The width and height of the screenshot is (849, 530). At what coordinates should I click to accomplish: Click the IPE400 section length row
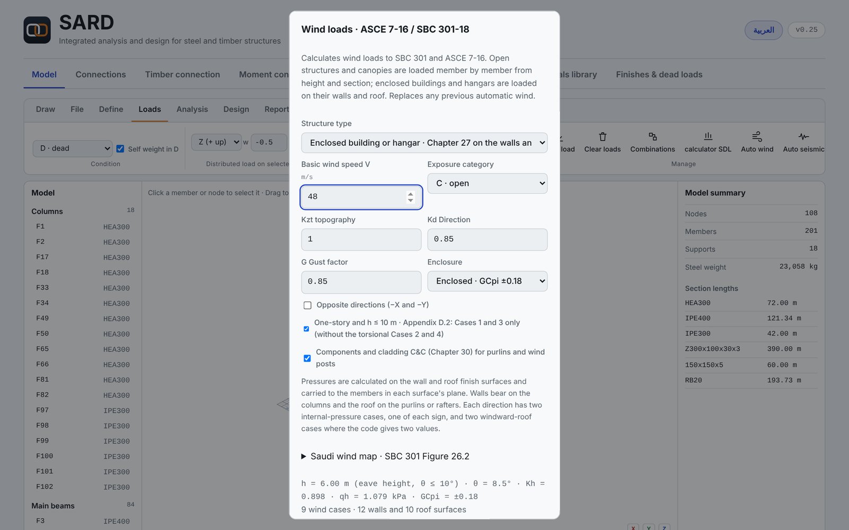coord(751,319)
